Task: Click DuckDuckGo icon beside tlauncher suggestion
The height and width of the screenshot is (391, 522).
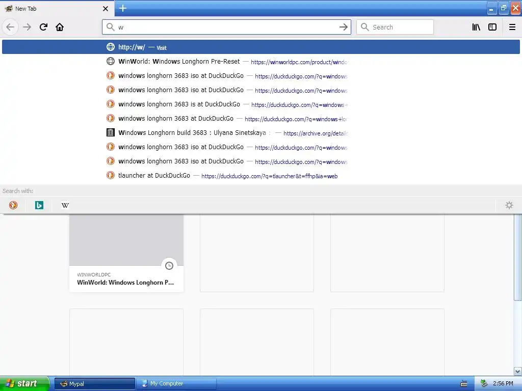Action: pos(111,175)
